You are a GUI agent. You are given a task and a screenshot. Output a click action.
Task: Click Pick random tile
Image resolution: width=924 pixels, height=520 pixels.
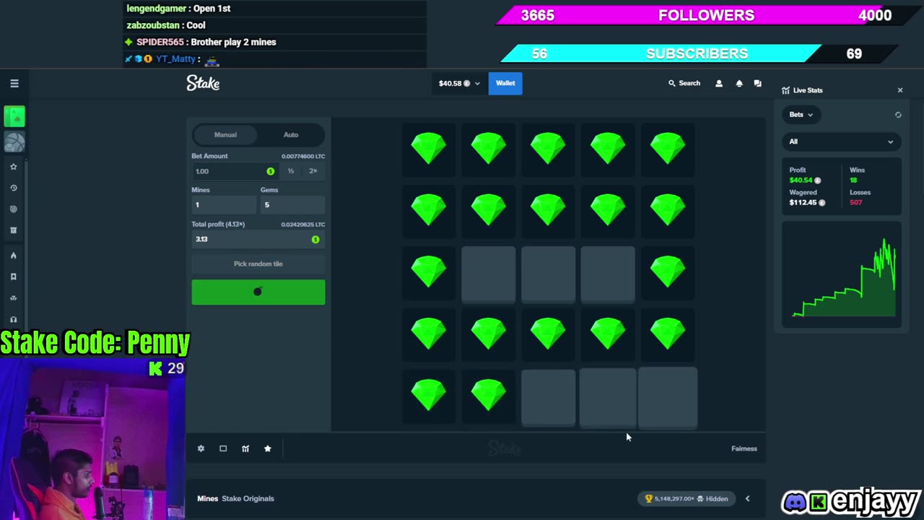(258, 264)
